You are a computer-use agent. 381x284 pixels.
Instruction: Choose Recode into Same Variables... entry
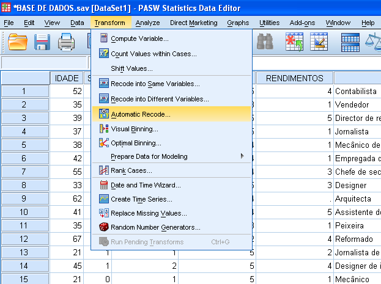(171, 84)
